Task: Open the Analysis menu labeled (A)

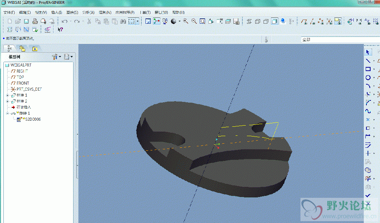Action: click(88, 12)
